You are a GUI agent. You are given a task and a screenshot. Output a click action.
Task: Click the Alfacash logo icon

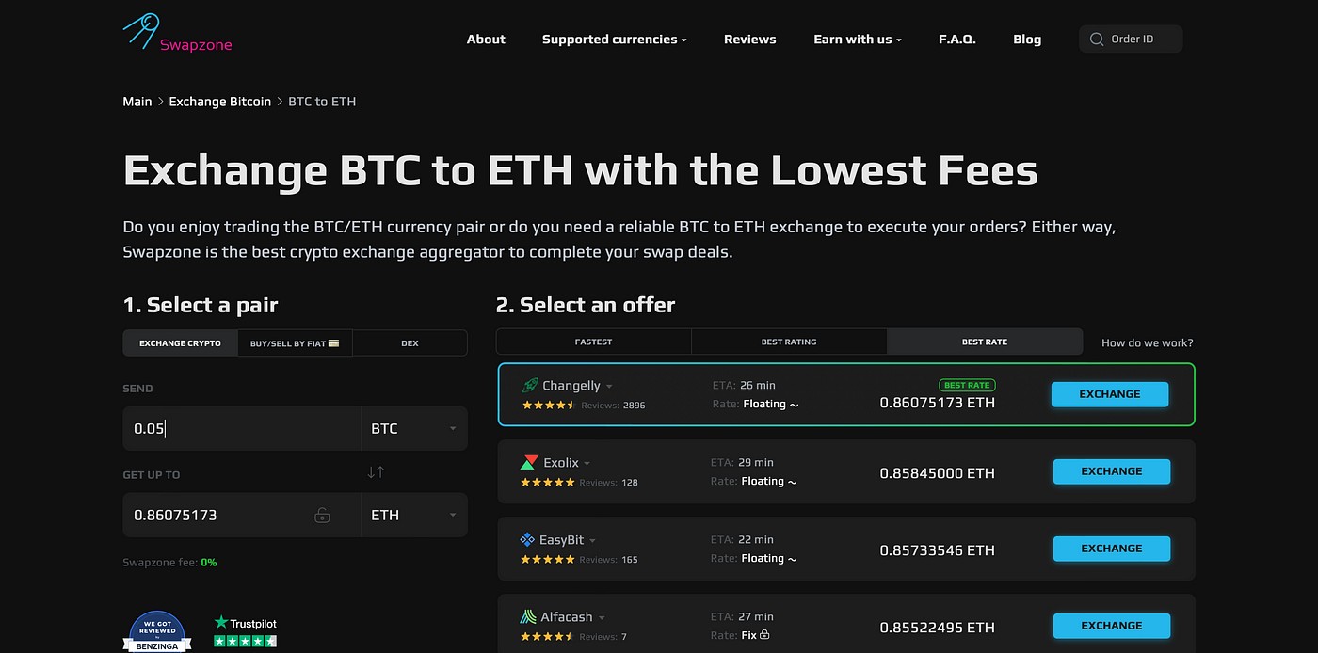pos(528,617)
